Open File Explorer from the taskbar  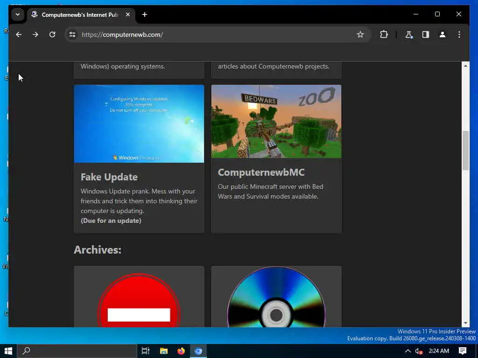pos(164,351)
